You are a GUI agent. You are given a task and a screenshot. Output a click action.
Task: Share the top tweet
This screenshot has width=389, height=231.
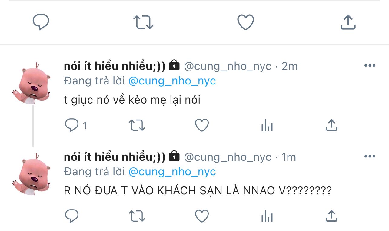(348, 22)
